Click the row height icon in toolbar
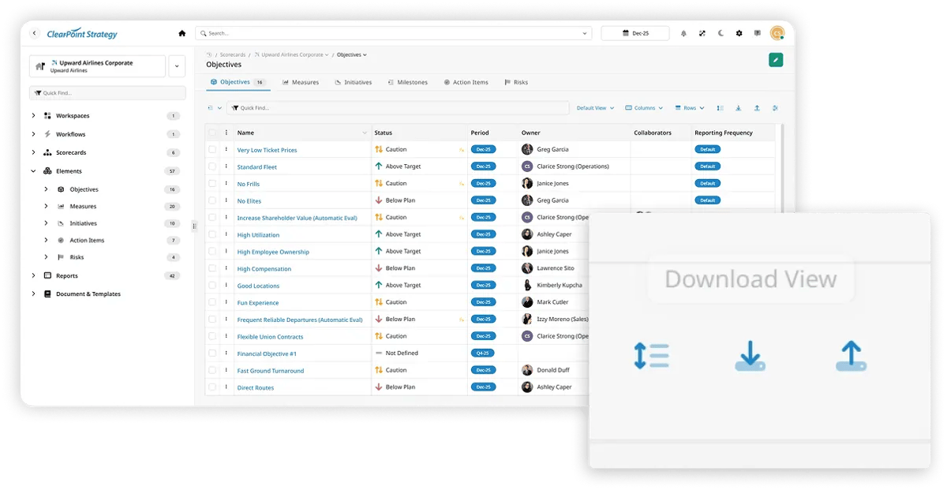This screenshot has width=947, height=490. click(x=720, y=108)
